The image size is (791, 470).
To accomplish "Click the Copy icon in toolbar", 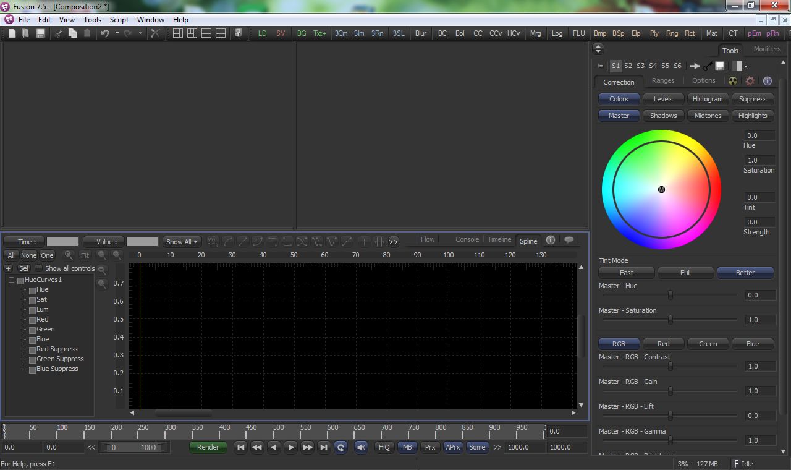I will [x=72, y=33].
